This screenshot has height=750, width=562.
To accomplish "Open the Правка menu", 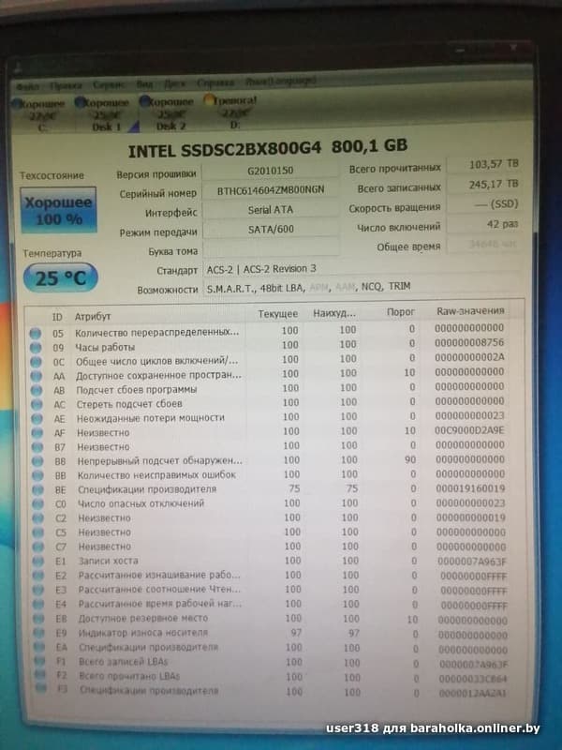I will pyautogui.click(x=66, y=85).
